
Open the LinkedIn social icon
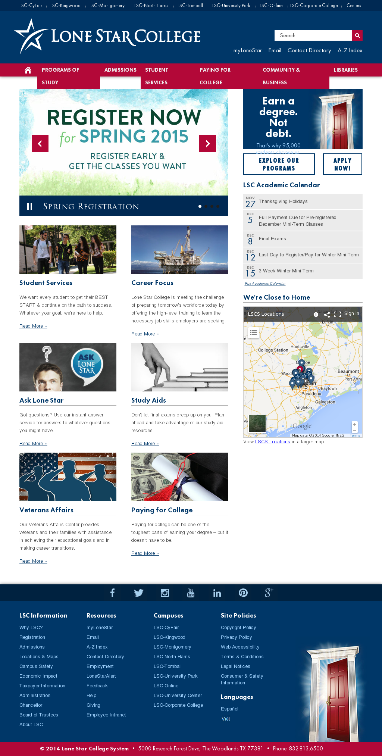pos(217,593)
